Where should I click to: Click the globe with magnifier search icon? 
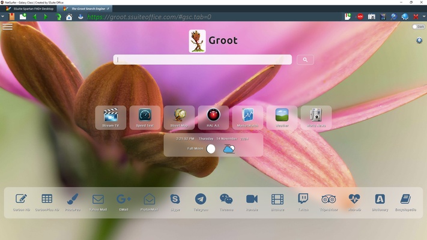(x=394, y=17)
